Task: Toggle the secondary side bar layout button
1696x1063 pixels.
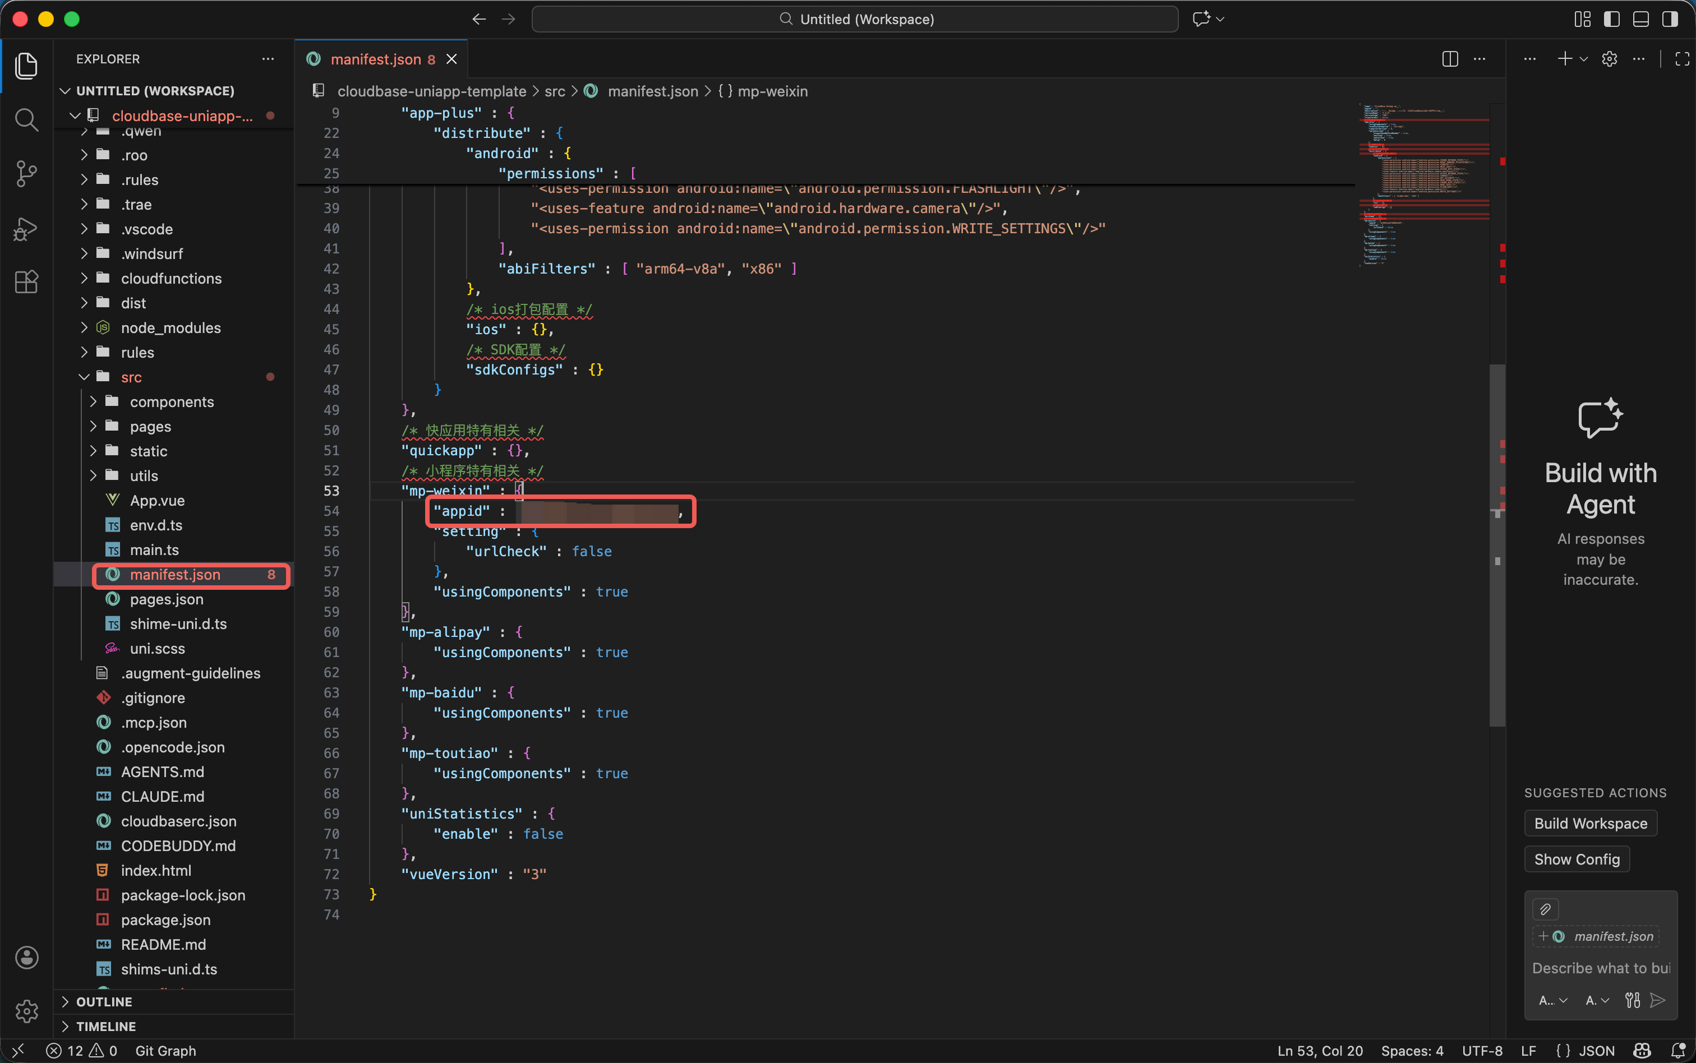Action: tap(1669, 19)
